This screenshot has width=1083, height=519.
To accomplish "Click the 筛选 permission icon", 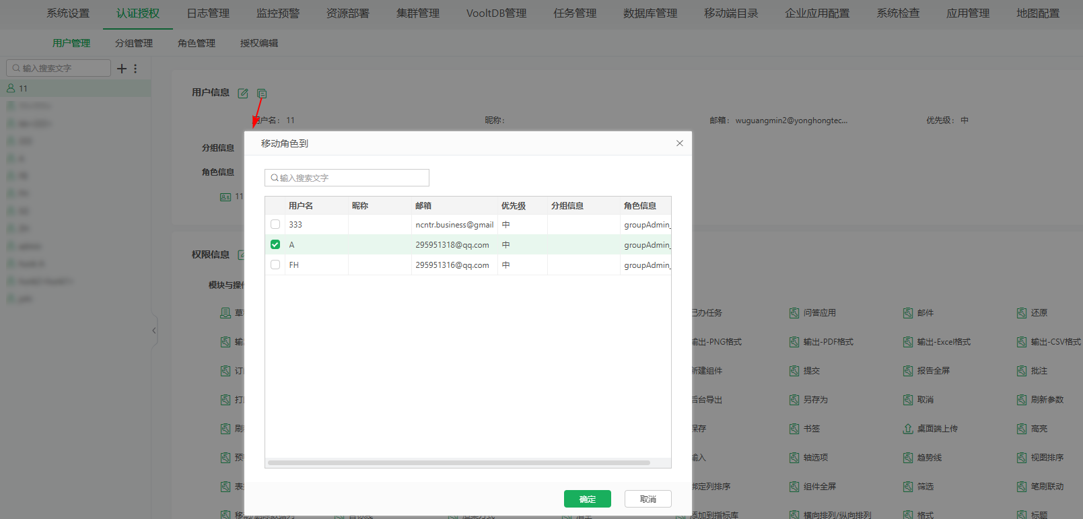I will point(908,487).
